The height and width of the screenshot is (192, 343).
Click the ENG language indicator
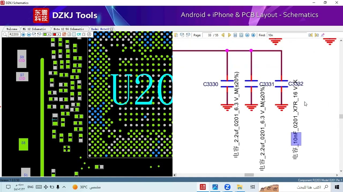tap(31, 187)
